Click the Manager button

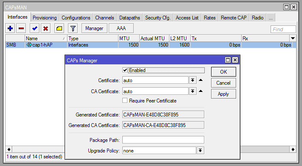[x=94, y=28]
